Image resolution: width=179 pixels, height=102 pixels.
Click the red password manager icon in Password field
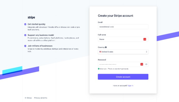coord(142,64)
